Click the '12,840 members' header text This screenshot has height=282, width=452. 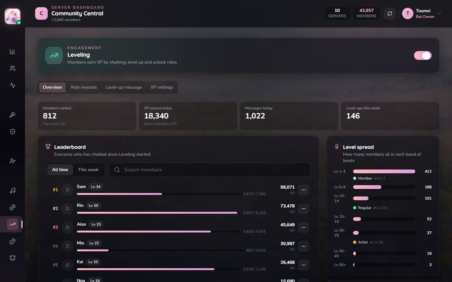click(66, 20)
